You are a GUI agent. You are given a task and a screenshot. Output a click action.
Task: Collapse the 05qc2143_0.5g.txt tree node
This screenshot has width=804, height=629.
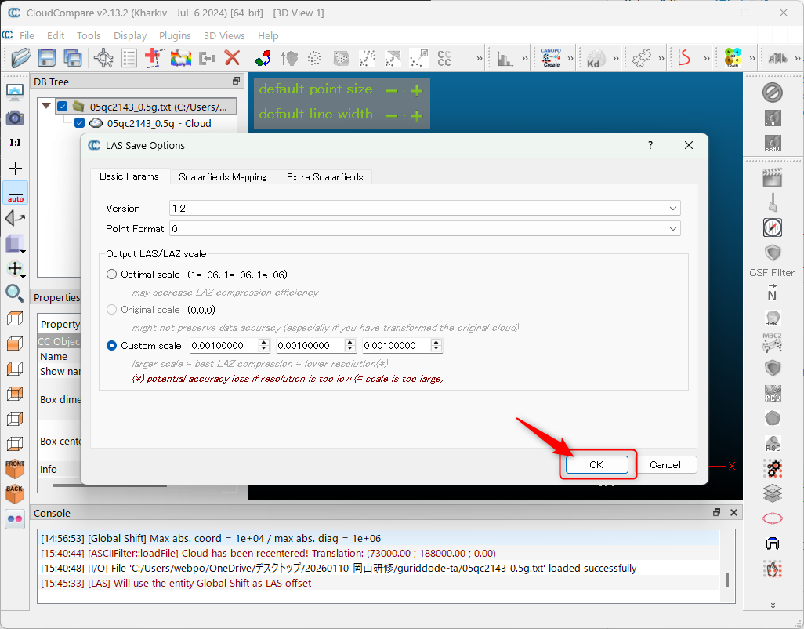click(46, 106)
